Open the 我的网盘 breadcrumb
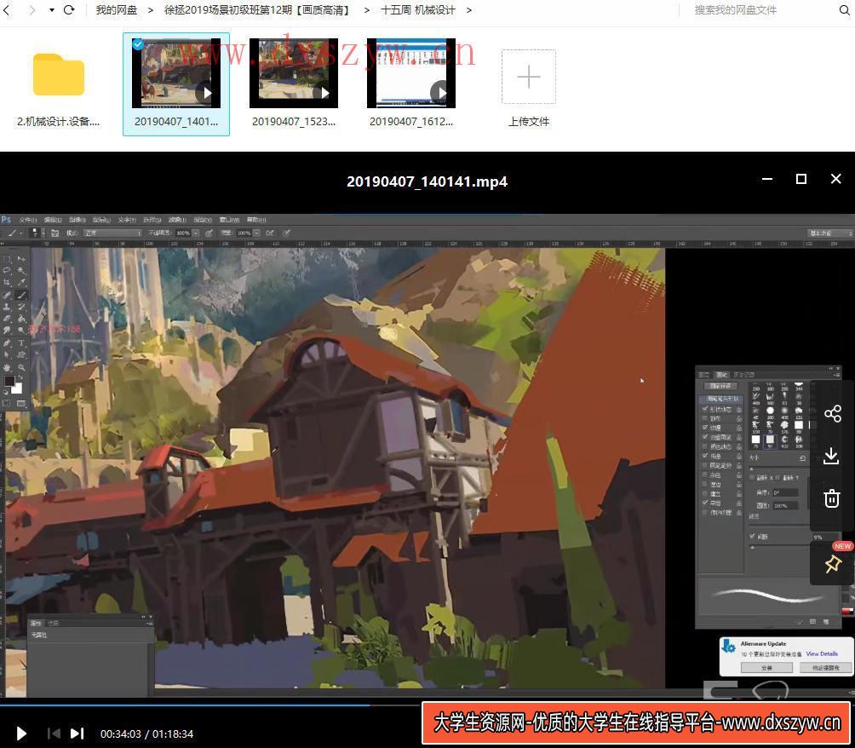 click(x=116, y=10)
